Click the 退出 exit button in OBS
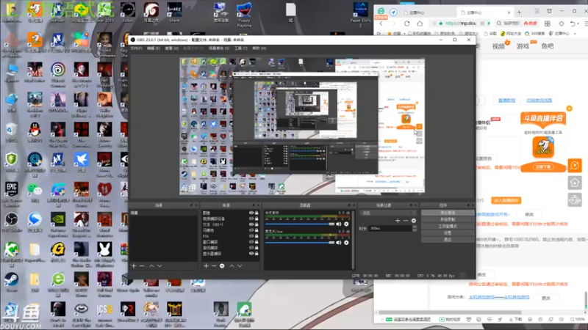The width and height of the screenshot is (588, 330). click(448, 240)
